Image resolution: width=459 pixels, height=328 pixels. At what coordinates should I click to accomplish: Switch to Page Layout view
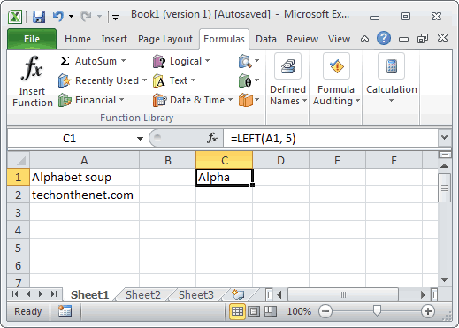254,311
